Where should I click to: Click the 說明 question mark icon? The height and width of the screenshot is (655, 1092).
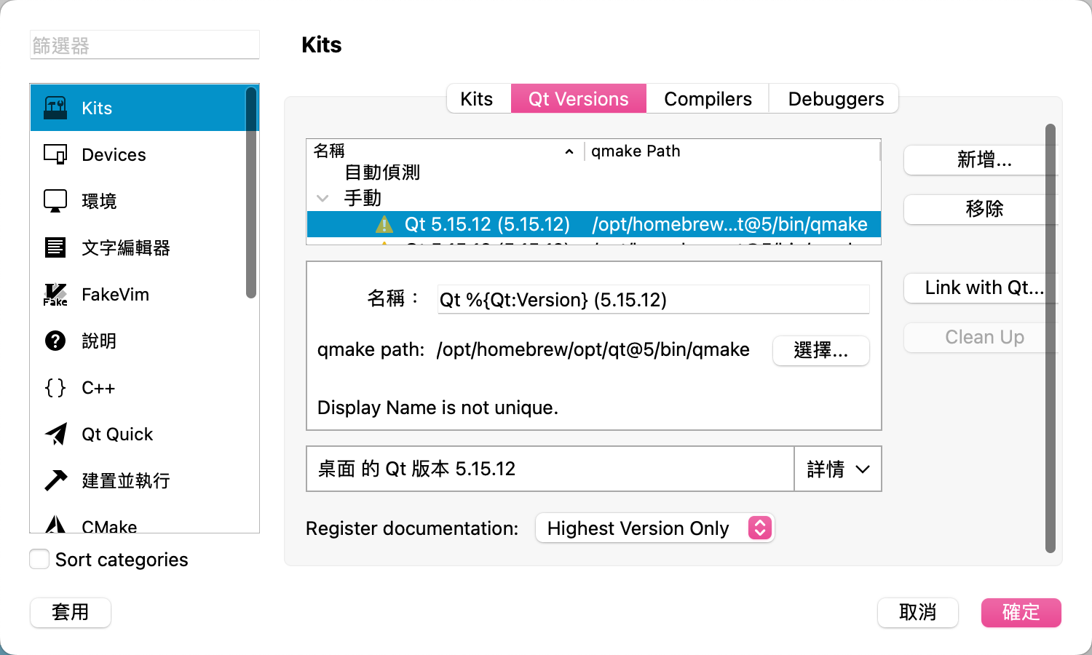pos(55,341)
